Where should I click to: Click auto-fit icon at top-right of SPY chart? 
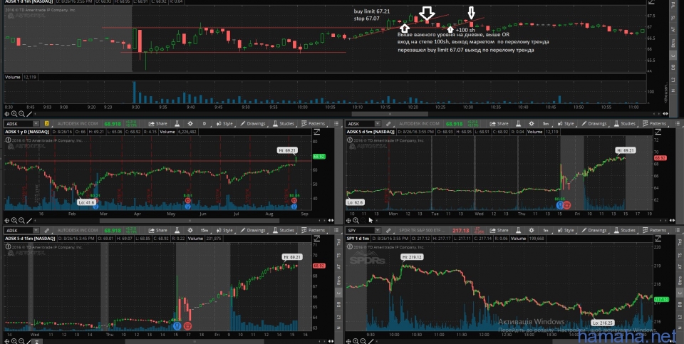[x=658, y=239]
